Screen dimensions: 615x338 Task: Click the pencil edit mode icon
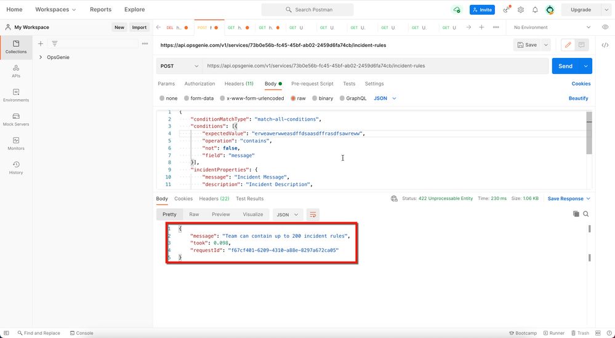568,45
